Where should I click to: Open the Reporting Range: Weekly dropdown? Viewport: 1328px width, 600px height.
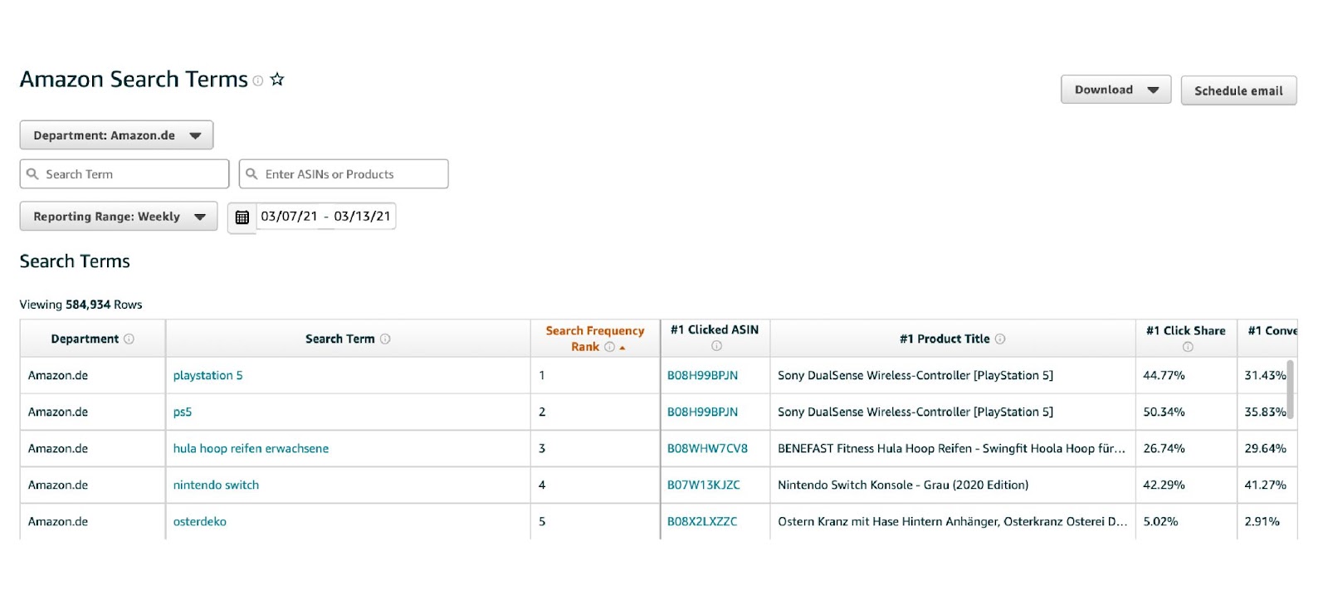119,217
